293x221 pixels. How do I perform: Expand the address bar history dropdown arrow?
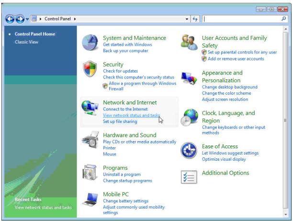pyautogui.click(x=187, y=19)
